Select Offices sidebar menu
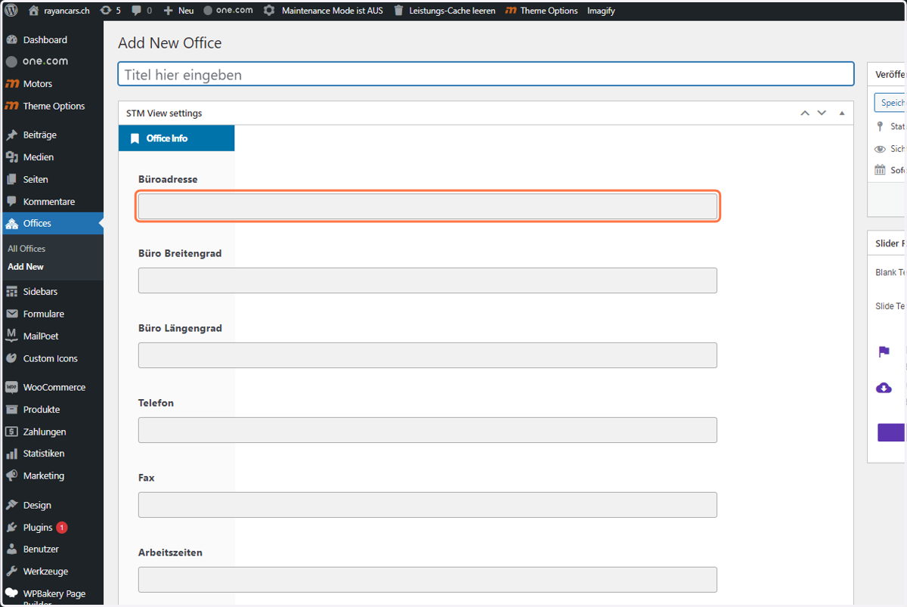907x607 pixels. click(51, 224)
